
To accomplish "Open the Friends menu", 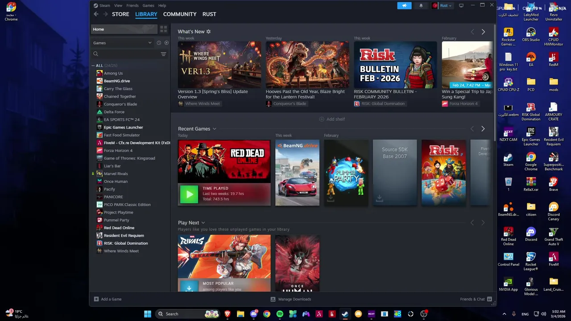I will (x=132, y=5).
